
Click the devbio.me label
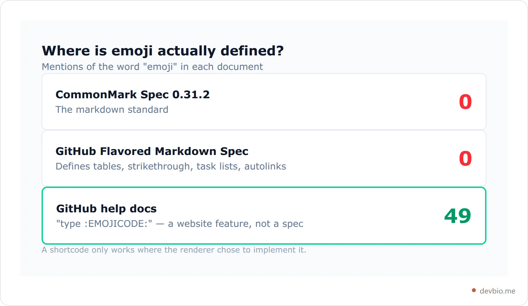(497, 291)
